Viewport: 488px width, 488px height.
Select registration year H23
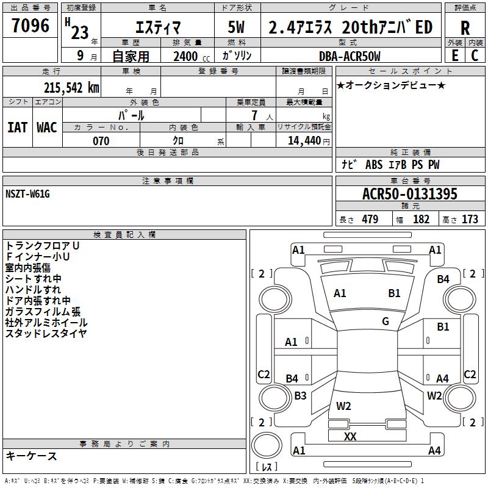pos(77,29)
